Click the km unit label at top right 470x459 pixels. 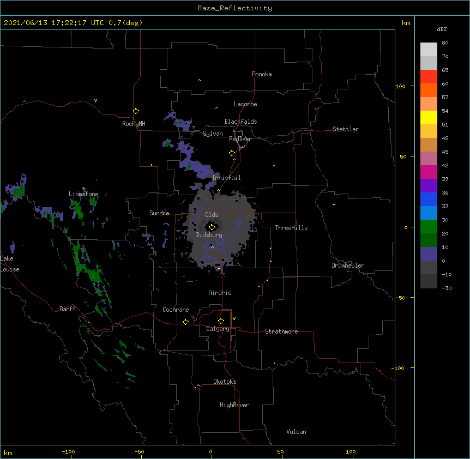406,23
